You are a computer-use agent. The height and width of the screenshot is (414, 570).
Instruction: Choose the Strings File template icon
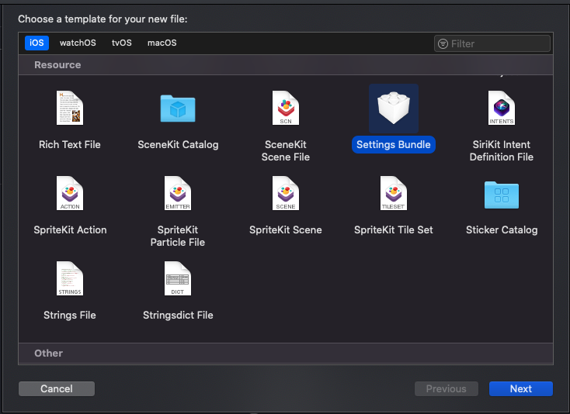70,278
